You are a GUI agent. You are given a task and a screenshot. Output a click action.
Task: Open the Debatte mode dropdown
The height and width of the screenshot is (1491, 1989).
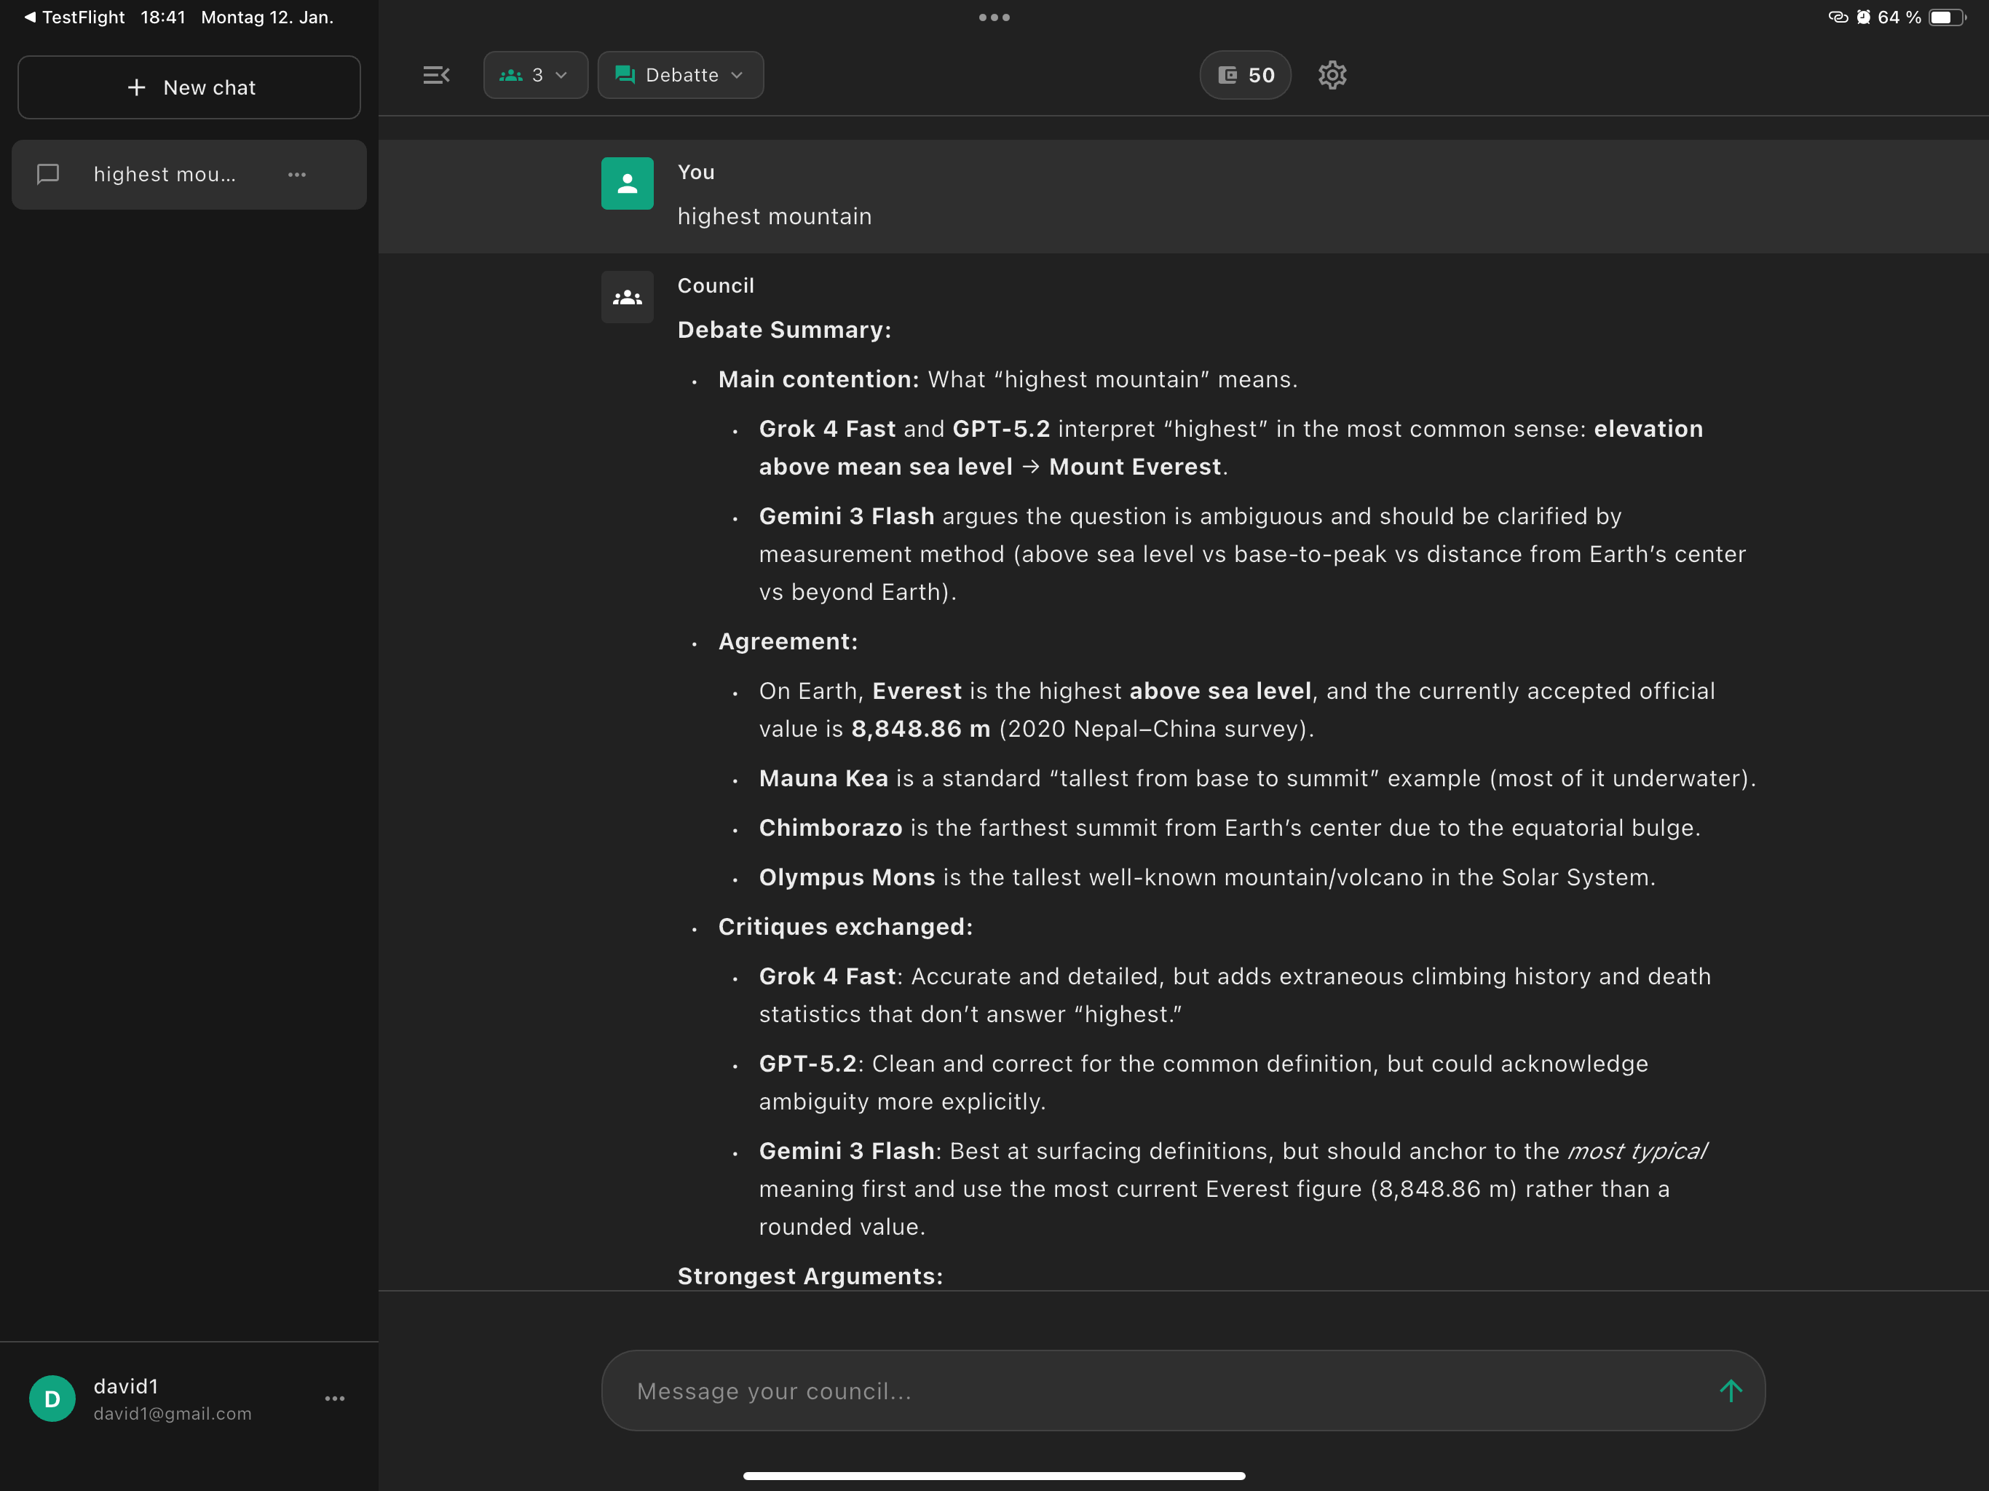point(681,75)
